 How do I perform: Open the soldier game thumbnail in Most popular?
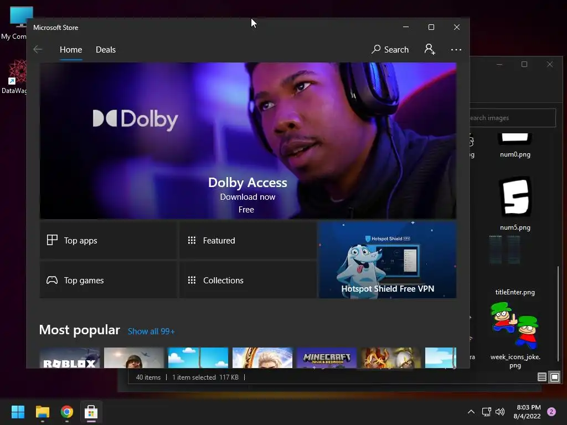coord(134,358)
